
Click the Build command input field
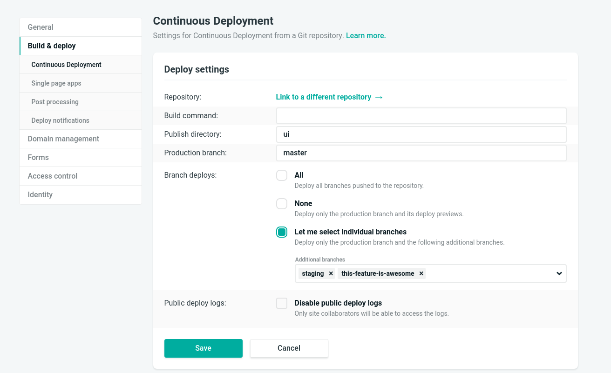tap(421, 115)
